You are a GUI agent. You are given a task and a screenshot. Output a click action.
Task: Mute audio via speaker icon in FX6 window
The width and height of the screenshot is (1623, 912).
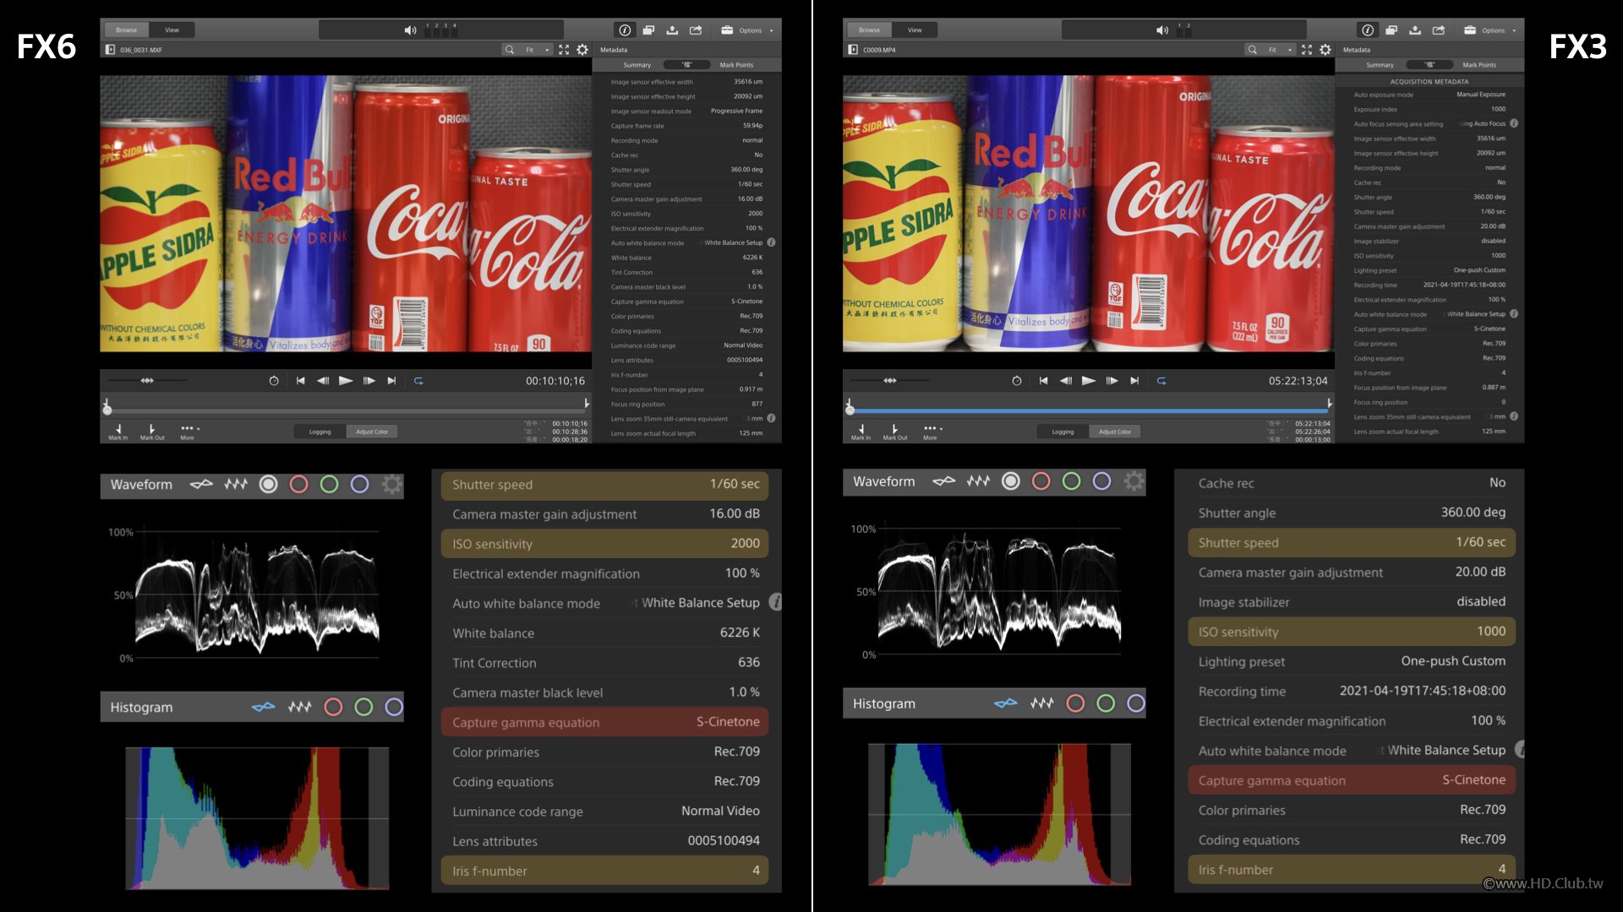coord(410,30)
